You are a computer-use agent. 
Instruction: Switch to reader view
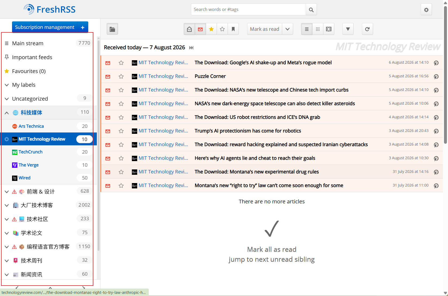click(329, 29)
